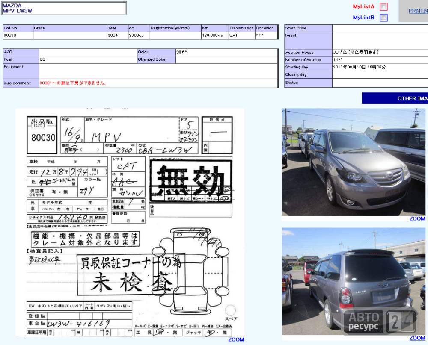428x345 pixels.
Task: Click the A/C label
Action: pos(21,52)
